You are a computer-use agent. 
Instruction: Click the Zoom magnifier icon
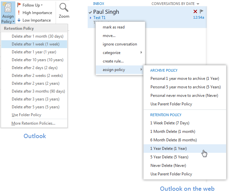(64, 7)
